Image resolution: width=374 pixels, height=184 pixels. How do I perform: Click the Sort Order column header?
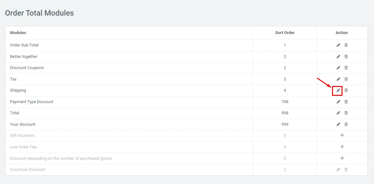pyautogui.click(x=285, y=33)
